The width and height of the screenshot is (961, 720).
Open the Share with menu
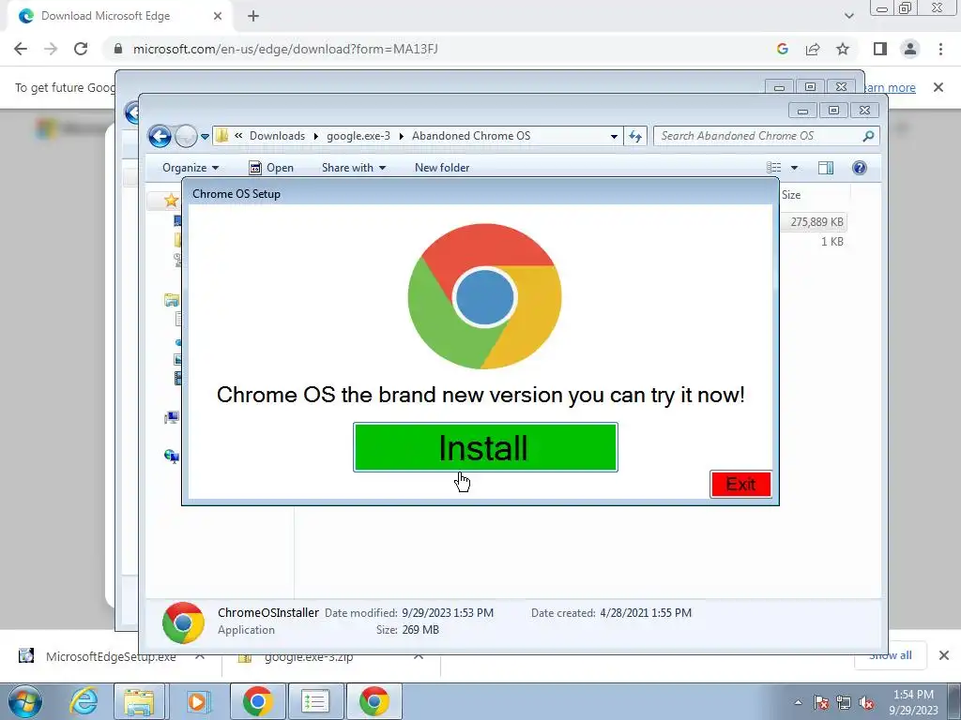pyautogui.click(x=354, y=168)
